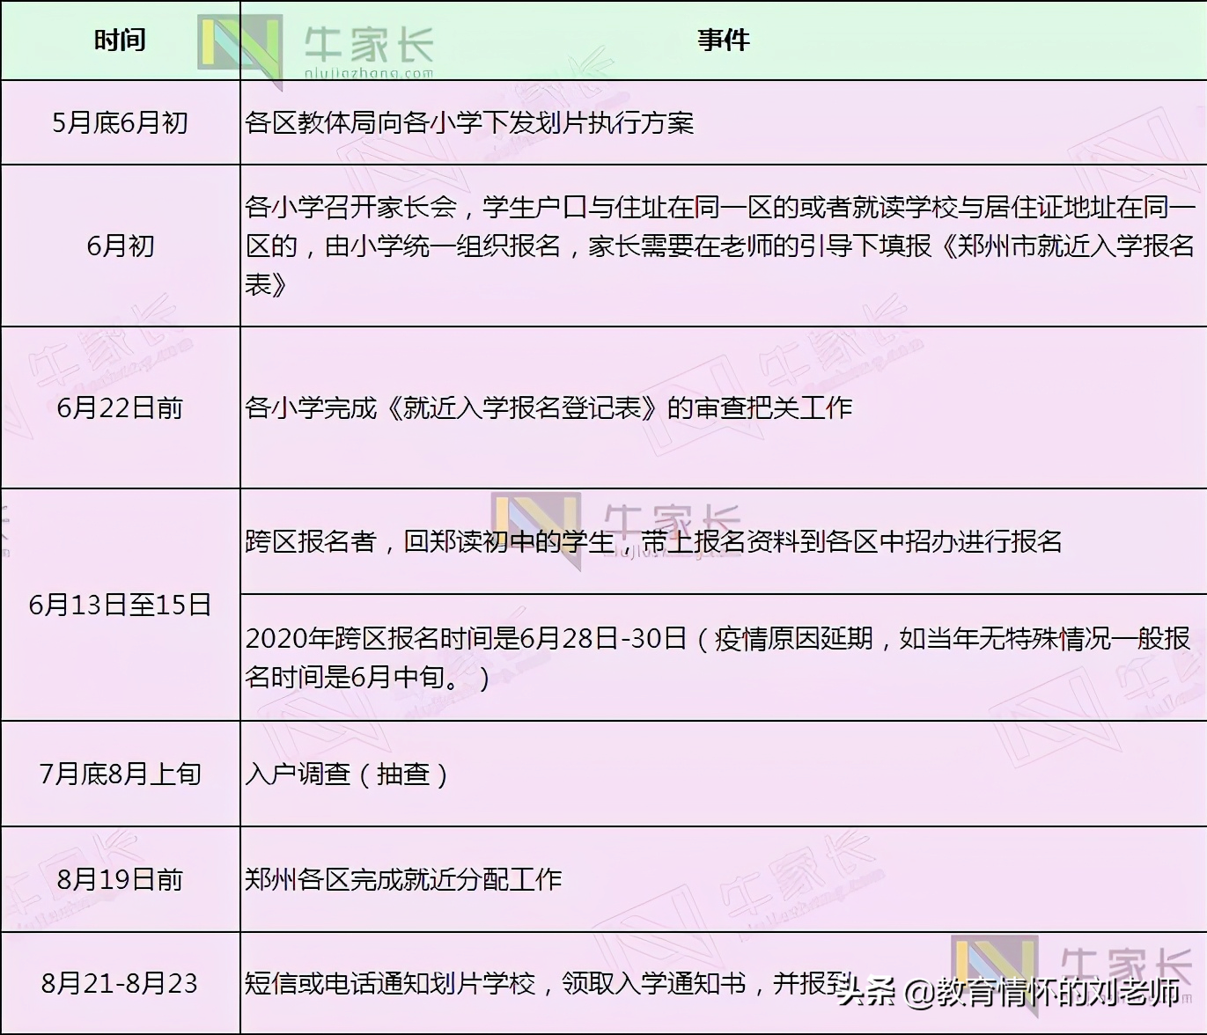
Task: Click the '事件' column header
Action: tap(724, 40)
